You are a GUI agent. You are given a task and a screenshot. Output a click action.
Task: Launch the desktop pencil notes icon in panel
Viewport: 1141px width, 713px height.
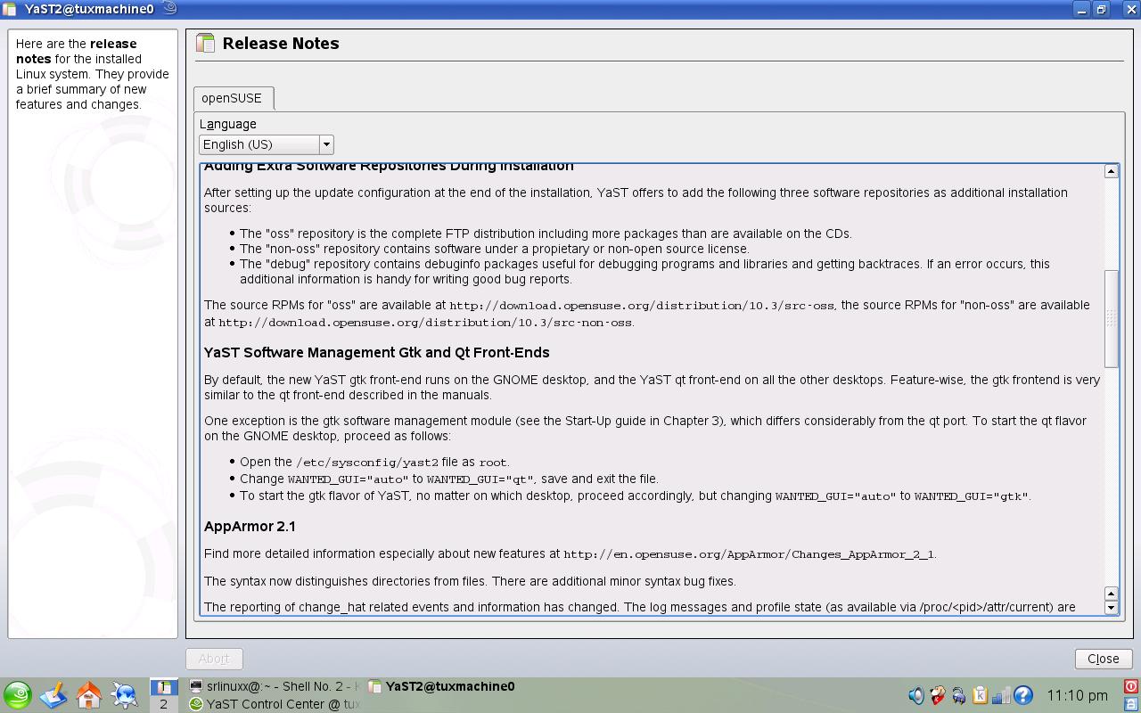pos(53,695)
